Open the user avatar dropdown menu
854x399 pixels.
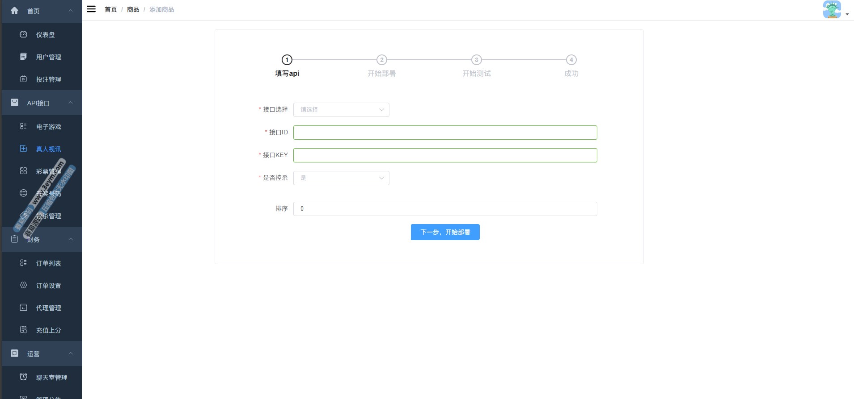pos(835,10)
